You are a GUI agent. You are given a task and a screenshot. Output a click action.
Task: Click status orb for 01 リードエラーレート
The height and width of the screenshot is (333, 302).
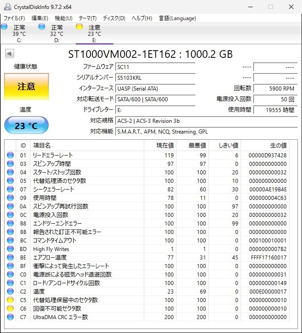click(x=10, y=155)
